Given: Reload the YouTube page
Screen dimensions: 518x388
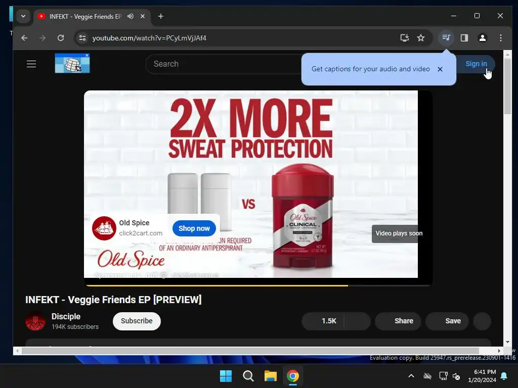Looking at the screenshot, I should click(61, 38).
